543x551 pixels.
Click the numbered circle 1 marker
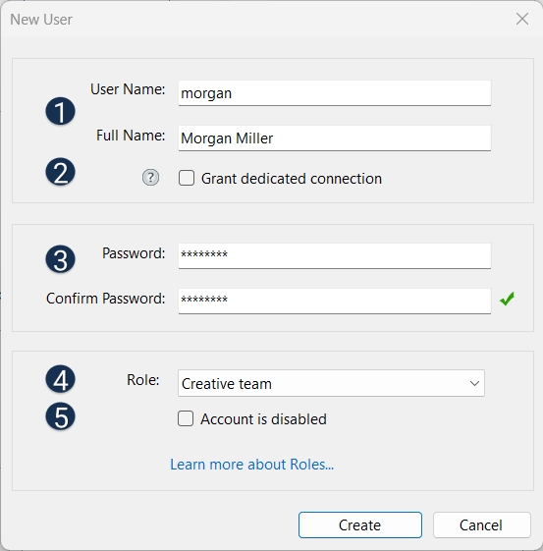pos(61,111)
